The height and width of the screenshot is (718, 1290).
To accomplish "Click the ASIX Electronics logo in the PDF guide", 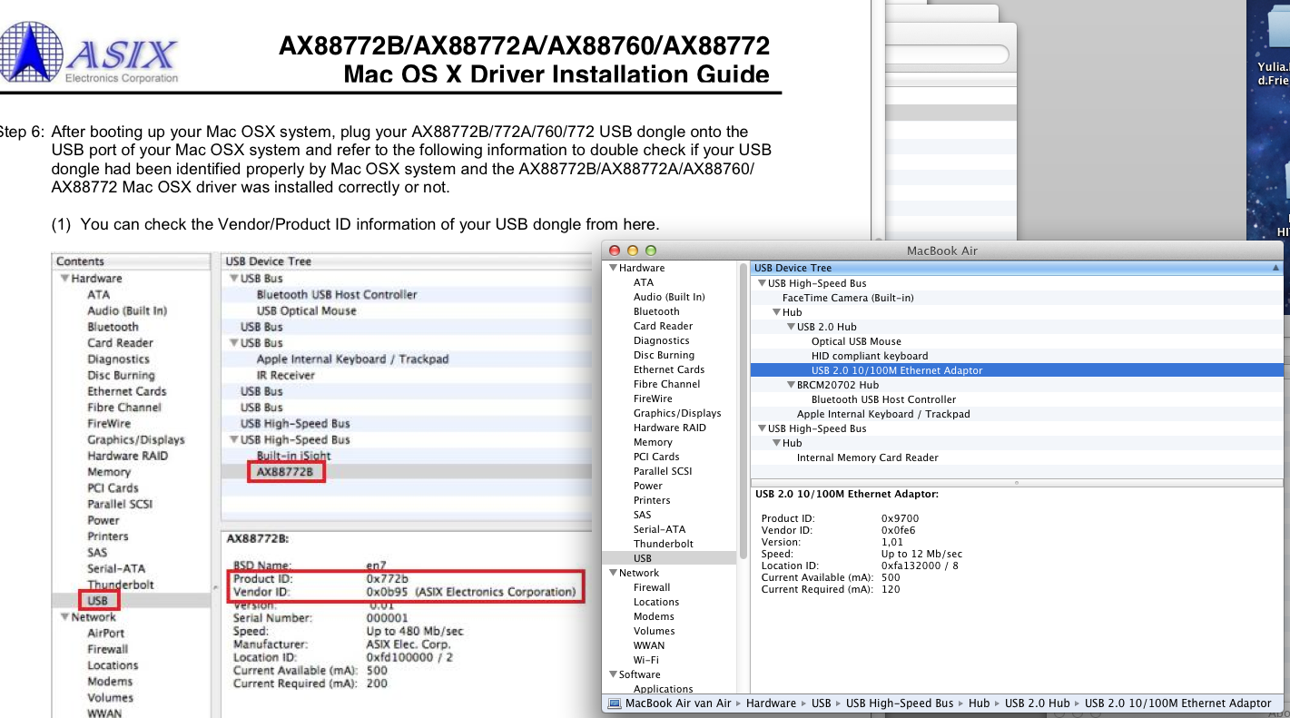I will coord(91,54).
